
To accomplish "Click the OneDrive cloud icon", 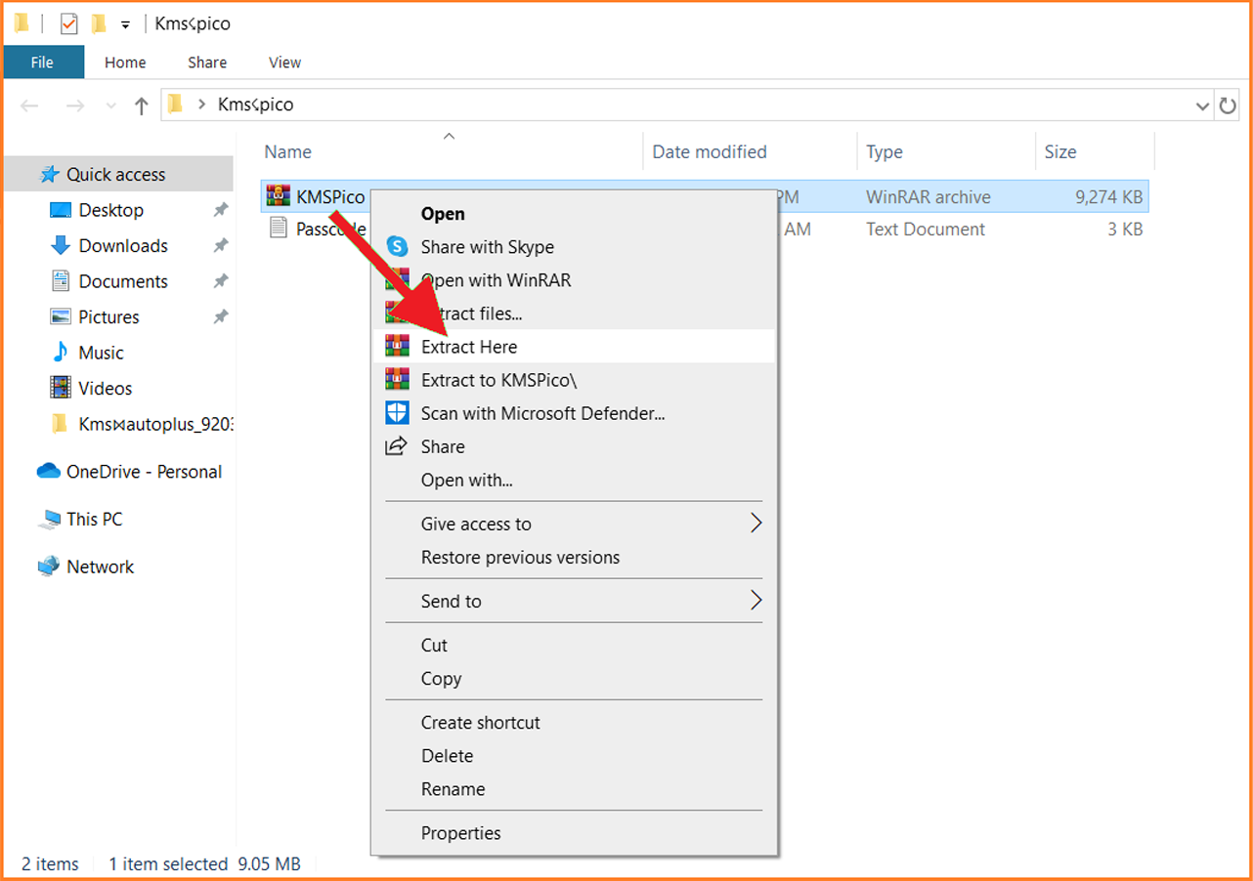I will 49,472.
